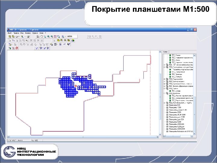Open the table icon dropdown arrow
This screenshot has width=217, height=163.
[57, 44]
